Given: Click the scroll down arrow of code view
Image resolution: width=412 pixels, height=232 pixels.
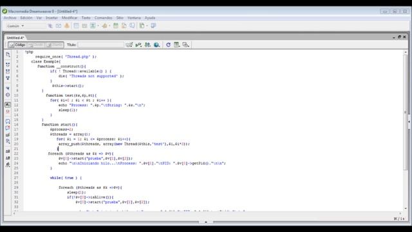Looking at the screenshot, I should [406, 208].
